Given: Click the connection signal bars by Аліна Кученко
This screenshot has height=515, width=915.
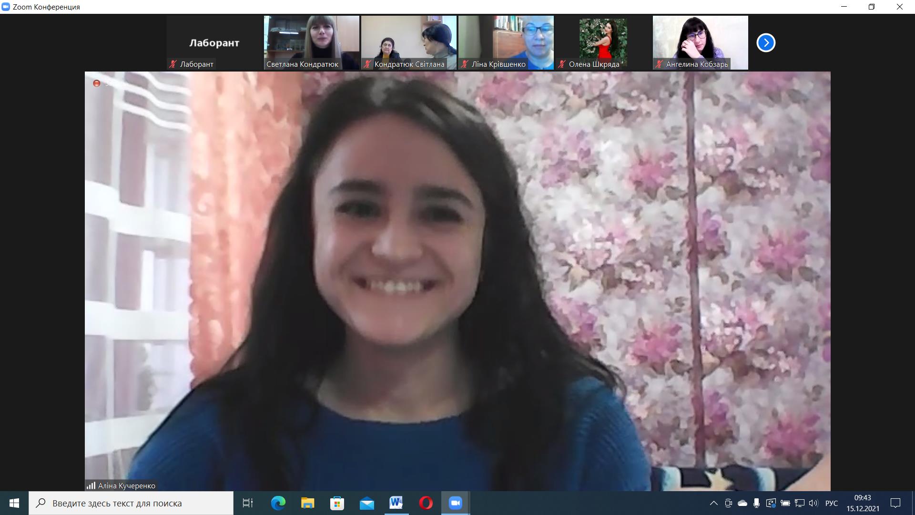Looking at the screenshot, I should [x=91, y=485].
